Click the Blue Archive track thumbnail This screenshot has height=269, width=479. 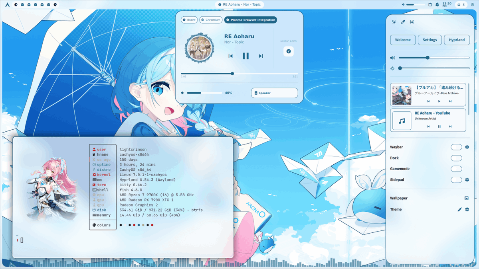pos(402,95)
